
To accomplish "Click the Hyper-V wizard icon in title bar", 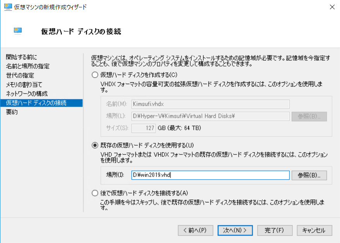I will (8, 7).
